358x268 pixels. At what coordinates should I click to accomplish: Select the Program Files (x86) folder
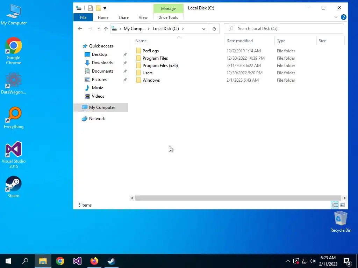pyautogui.click(x=160, y=65)
